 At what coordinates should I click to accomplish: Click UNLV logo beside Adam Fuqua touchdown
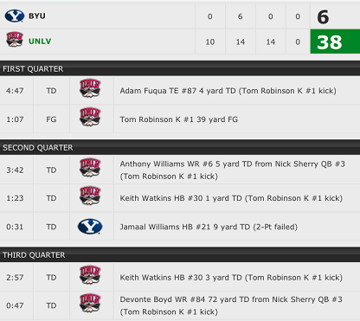pyautogui.click(x=90, y=88)
